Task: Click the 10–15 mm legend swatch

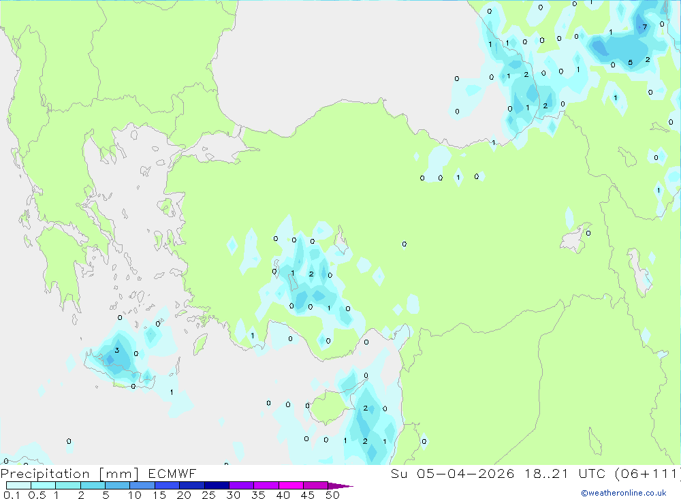Action: click(x=142, y=485)
